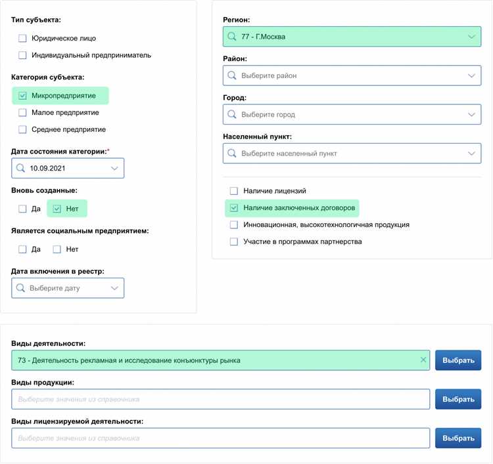Expand the Регион dropdown arrow
The image size is (493, 464).
(472, 37)
